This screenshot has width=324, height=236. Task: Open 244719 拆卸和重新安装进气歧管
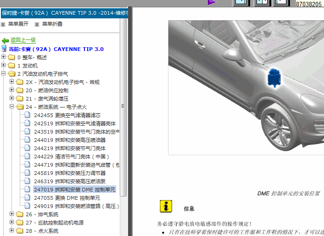77,165
